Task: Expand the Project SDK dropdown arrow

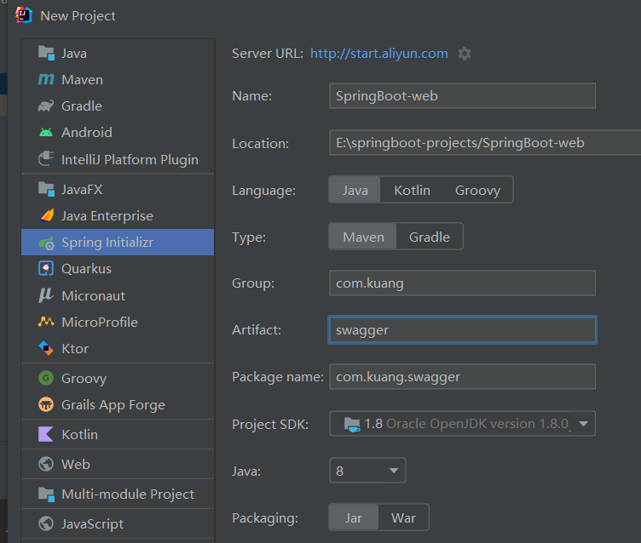Action: click(x=584, y=424)
